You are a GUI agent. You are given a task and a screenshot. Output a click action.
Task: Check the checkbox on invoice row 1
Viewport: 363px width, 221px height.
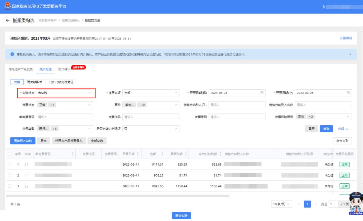[9, 164]
